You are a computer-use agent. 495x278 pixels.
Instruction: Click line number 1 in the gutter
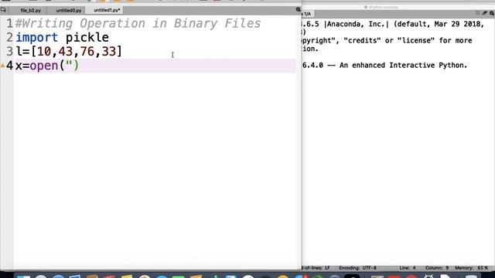(9, 23)
